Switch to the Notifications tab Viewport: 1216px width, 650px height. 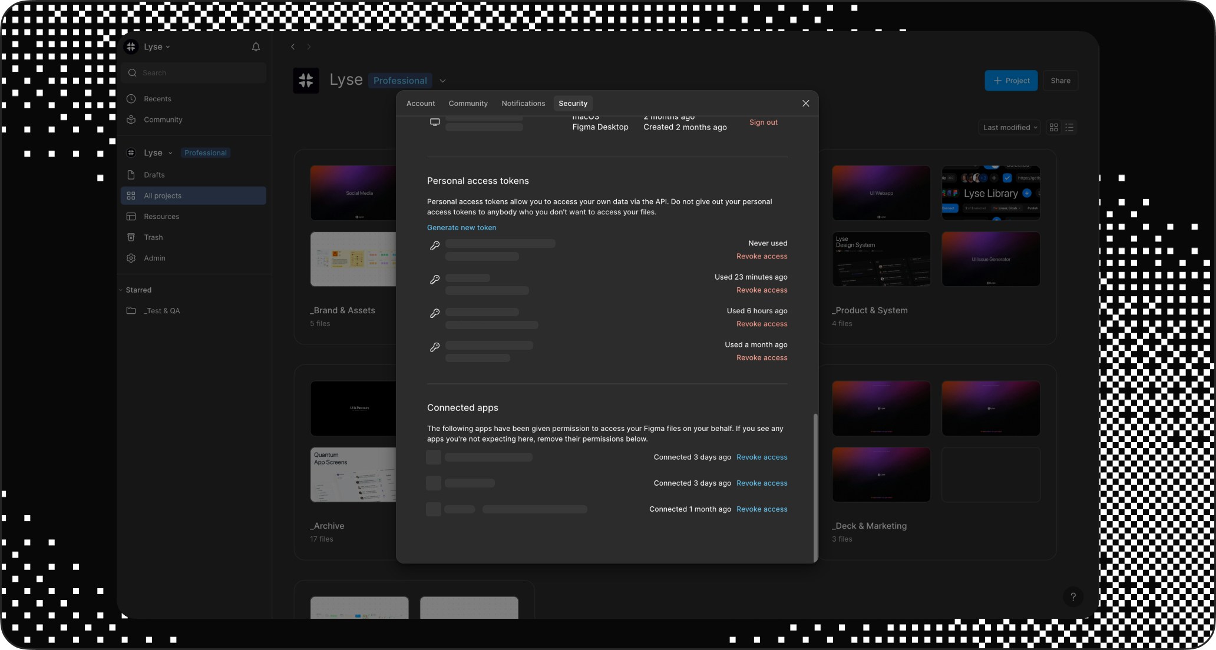click(x=523, y=104)
